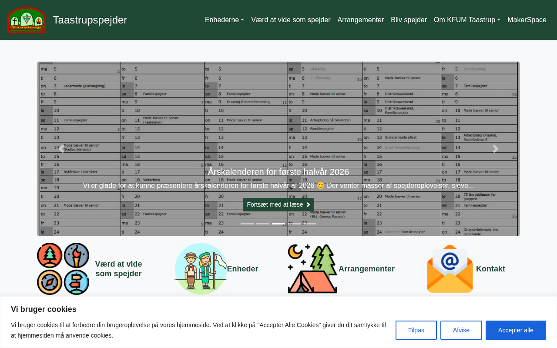Open the envelope Kontakt icon
Screen dimensions: 557x348
(x=450, y=269)
